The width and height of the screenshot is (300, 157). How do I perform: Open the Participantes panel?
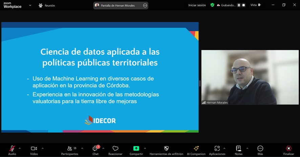pos(70,150)
